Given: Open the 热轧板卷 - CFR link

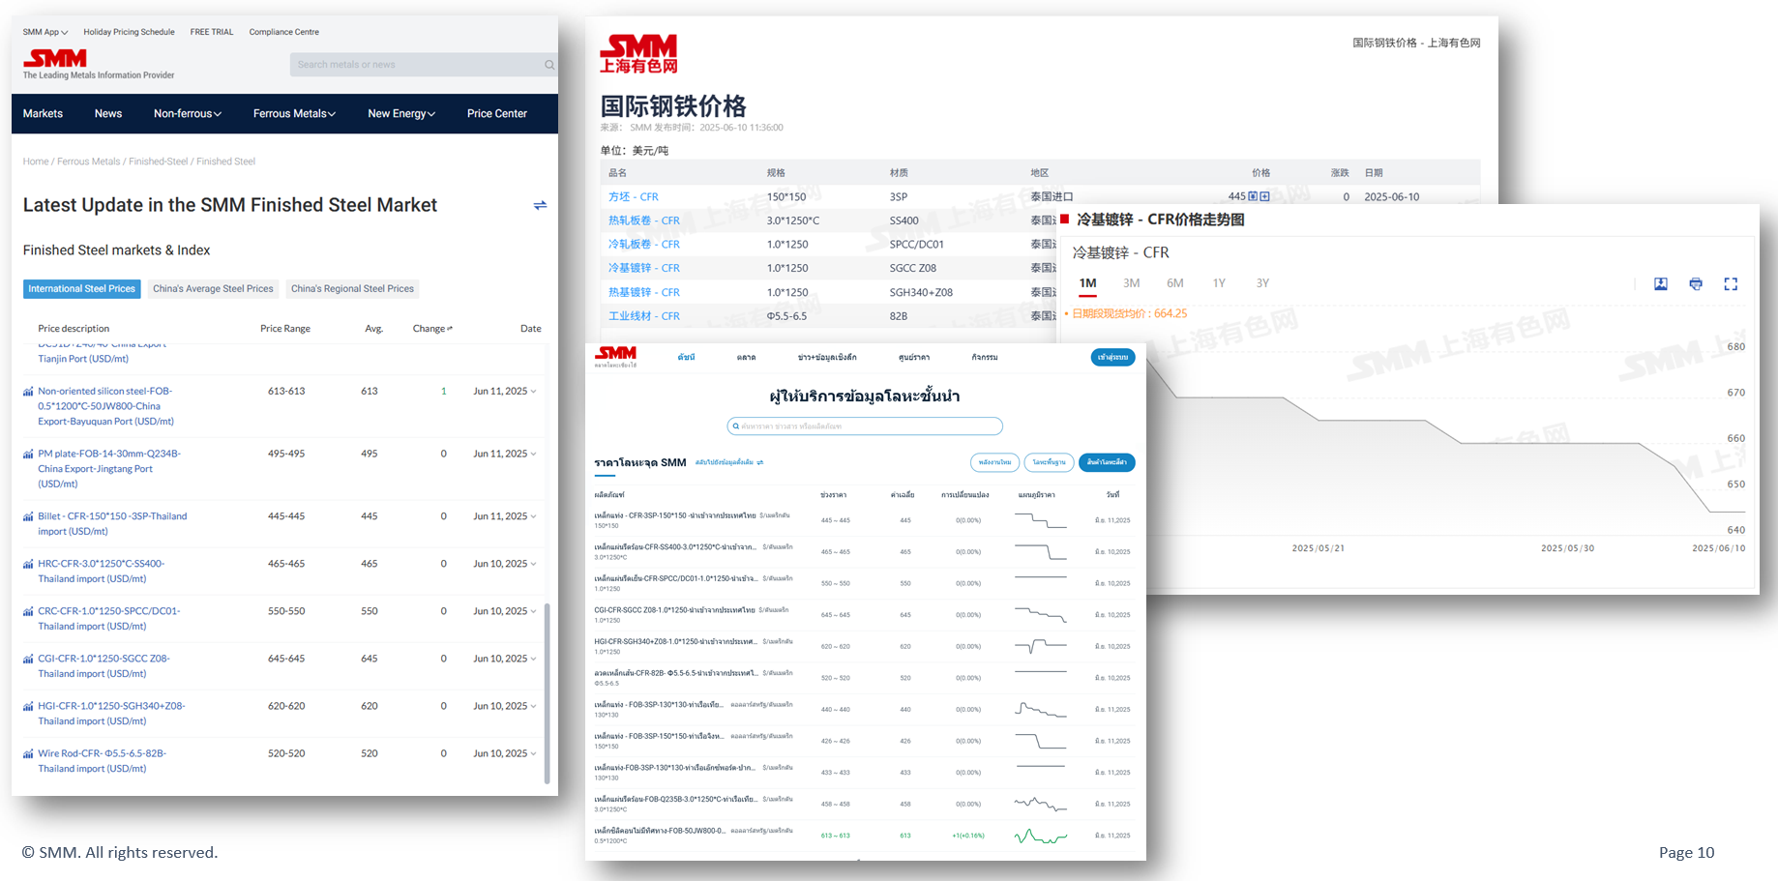Looking at the screenshot, I should pos(644,220).
